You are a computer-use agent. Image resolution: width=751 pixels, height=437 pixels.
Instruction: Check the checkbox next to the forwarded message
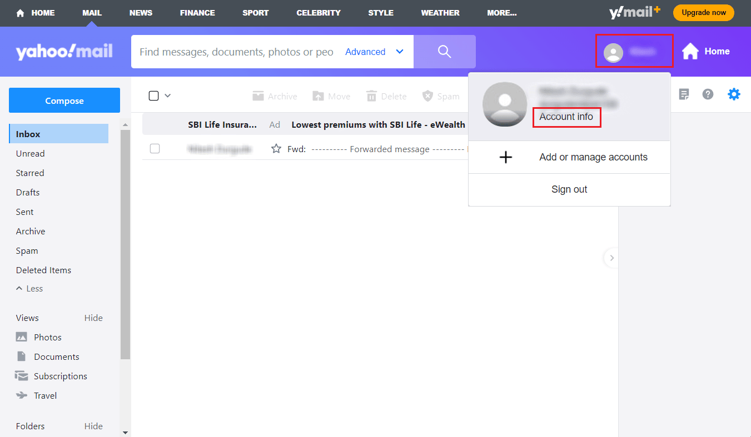pyautogui.click(x=155, y=148)
